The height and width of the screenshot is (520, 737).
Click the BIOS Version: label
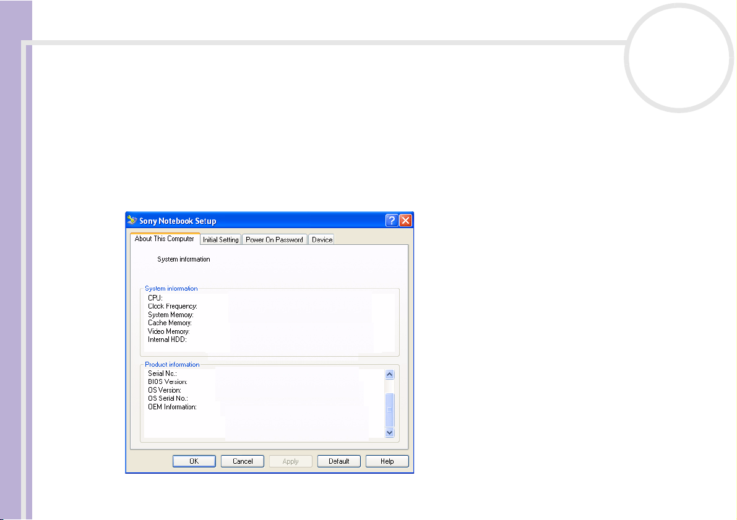coord(167,382)
